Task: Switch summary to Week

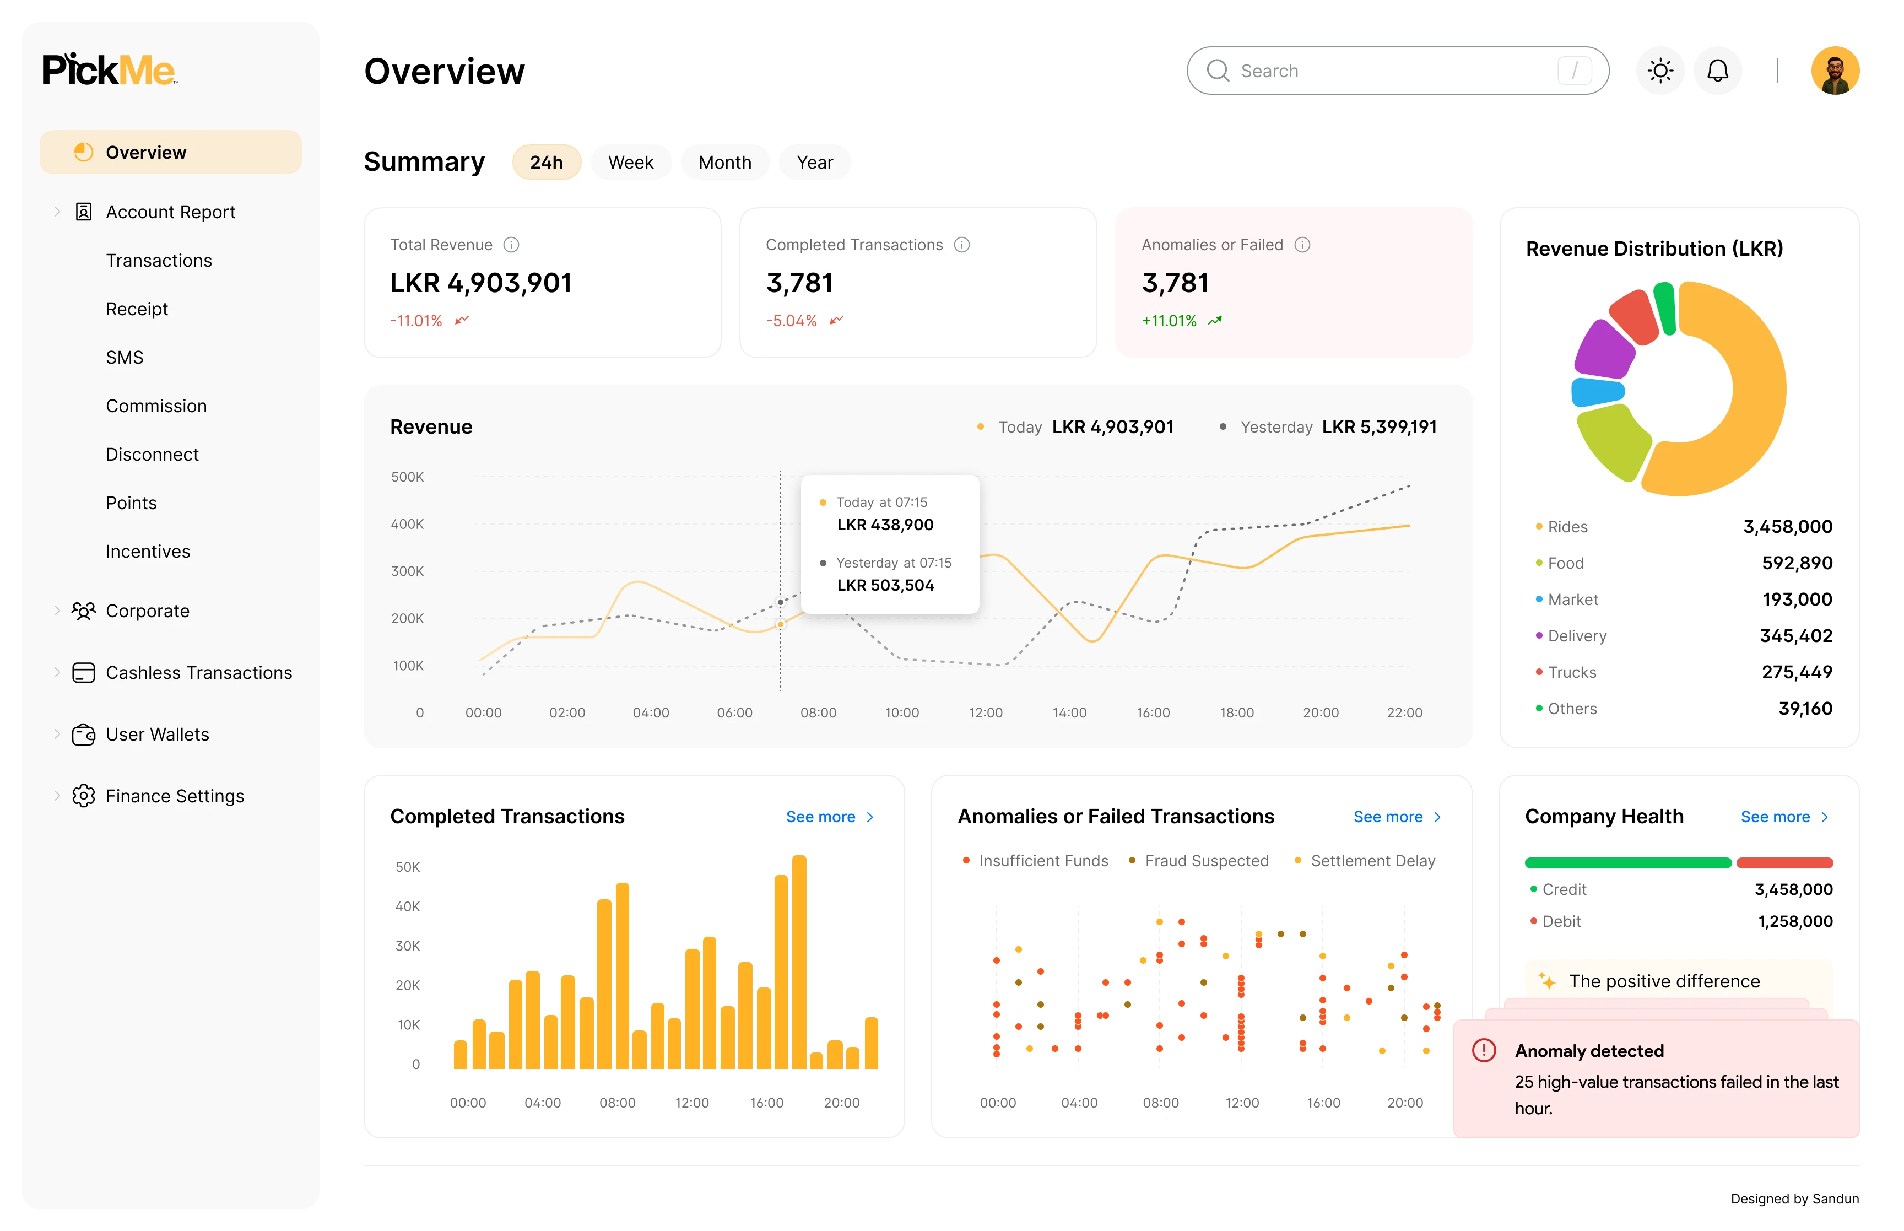Action: coord(630,162)
